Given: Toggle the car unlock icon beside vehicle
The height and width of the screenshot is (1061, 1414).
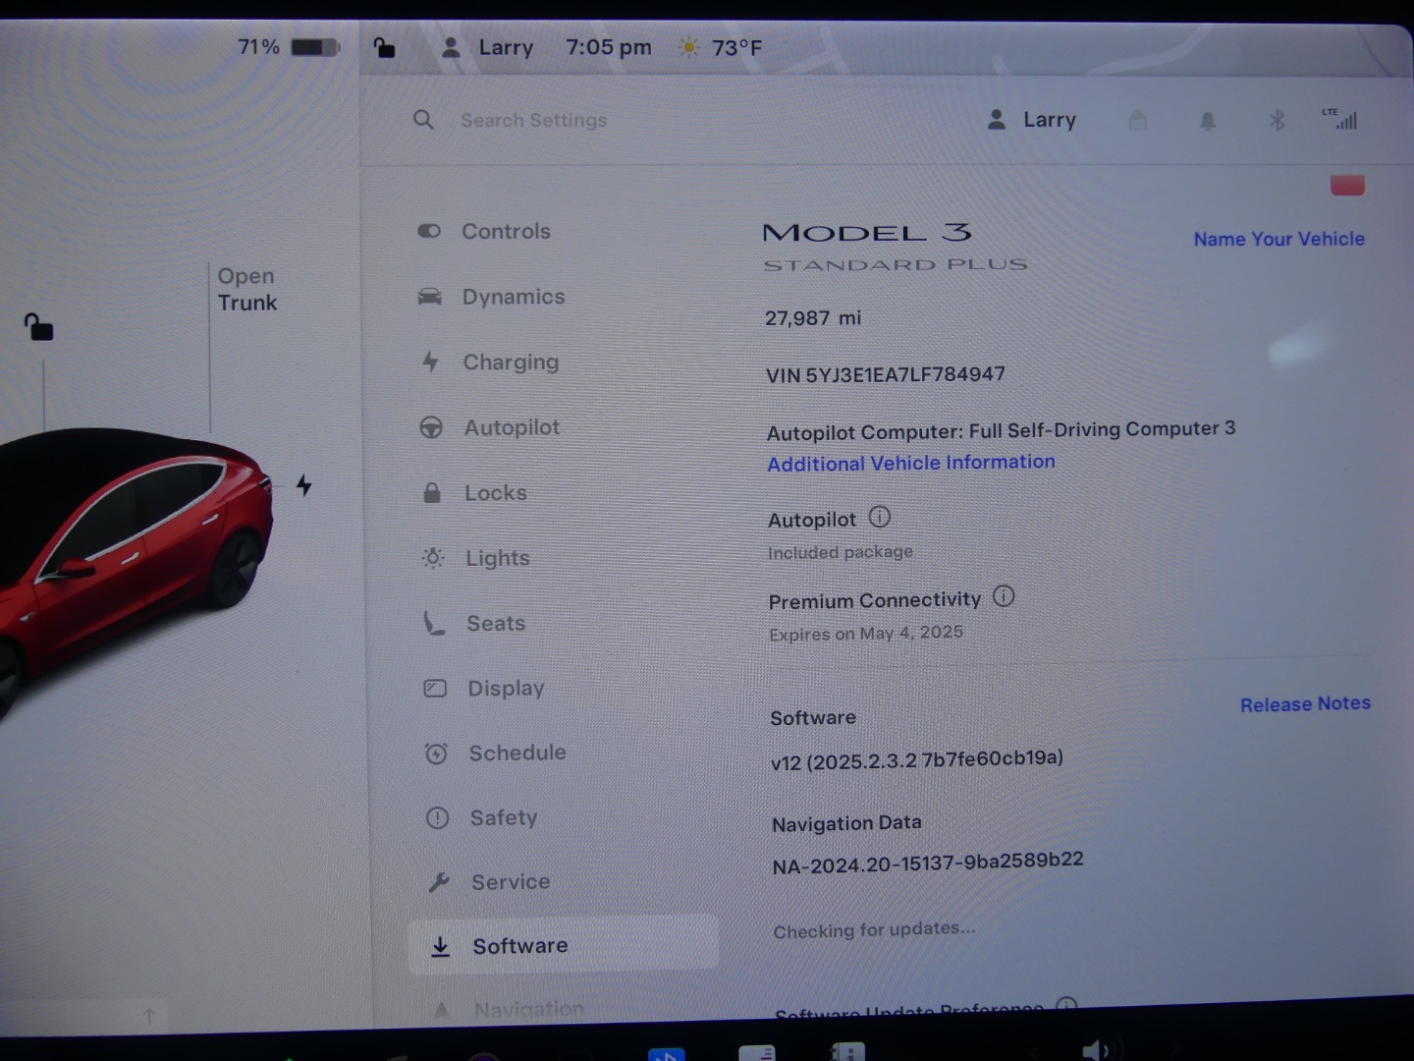Looking at the screenshot, I should pyautogui.click(x=39, y=327).
